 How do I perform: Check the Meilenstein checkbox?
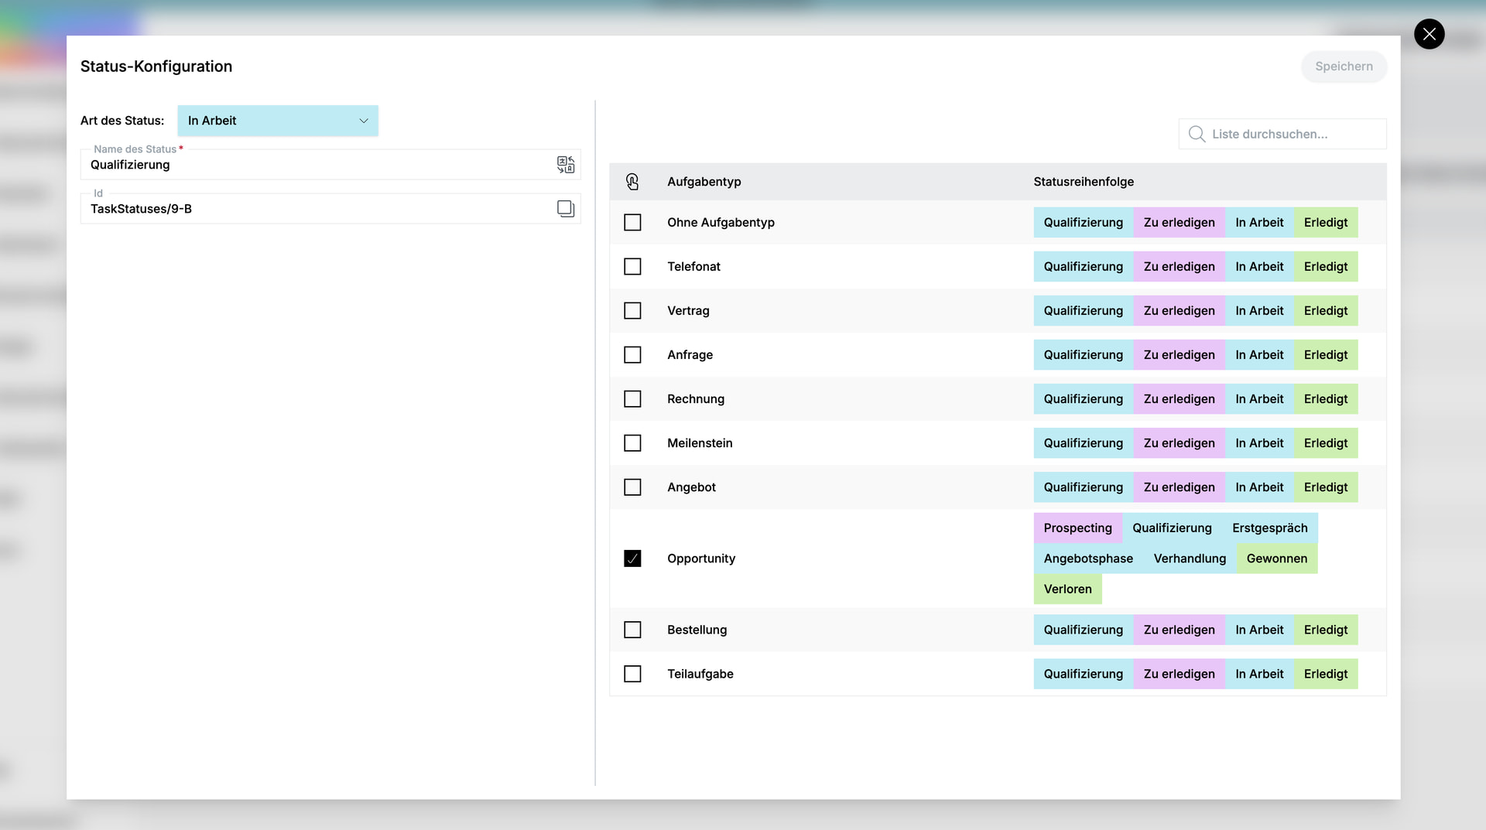[632, 443]
